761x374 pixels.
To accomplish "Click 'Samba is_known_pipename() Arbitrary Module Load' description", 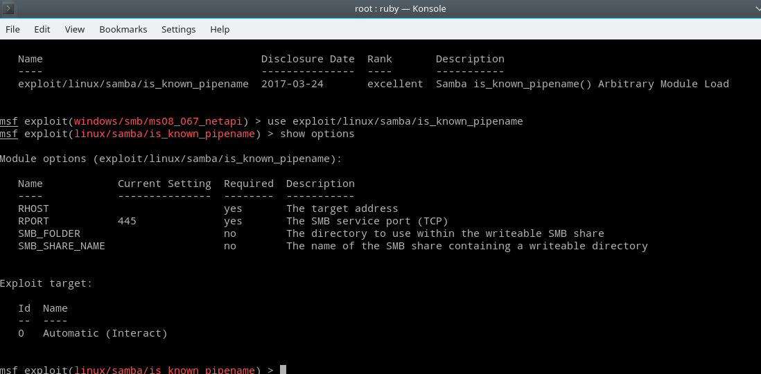I will point(582,84).
